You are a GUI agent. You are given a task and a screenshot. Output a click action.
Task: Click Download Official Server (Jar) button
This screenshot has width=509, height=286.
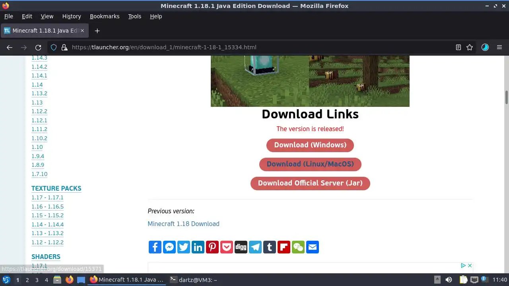pos(310,183)
